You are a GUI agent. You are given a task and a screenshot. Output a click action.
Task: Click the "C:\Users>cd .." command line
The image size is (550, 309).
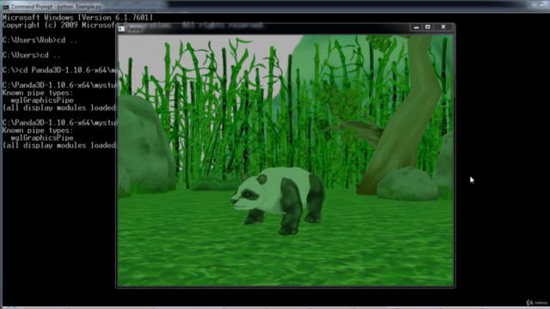click(32, 55)
